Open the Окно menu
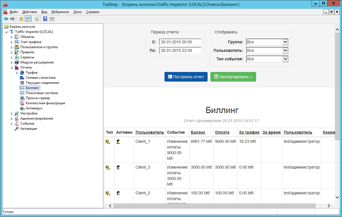Viewport: 342px width, 217px height. pos(77,12)
